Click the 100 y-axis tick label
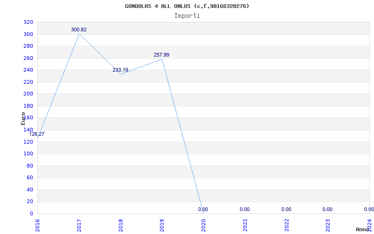374x234 pixels. coord(28,154)
